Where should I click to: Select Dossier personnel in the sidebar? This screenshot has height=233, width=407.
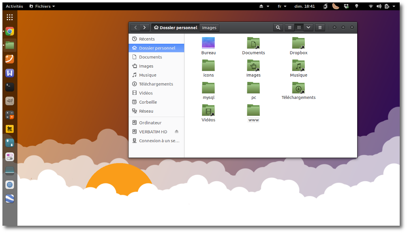tap(156, 48)
